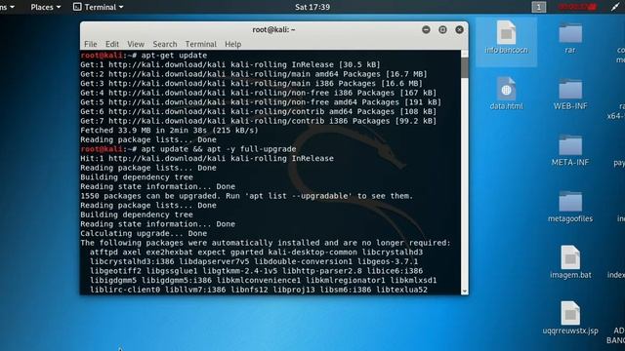The image size is (625, 351).
Task: Click the Get:7 contrib i386 line
Action: (259, 121)
